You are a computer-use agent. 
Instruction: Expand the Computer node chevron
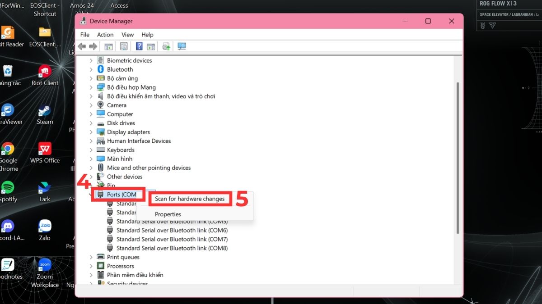(91, 114)
